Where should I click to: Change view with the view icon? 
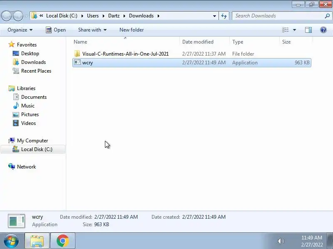(285, 30)
